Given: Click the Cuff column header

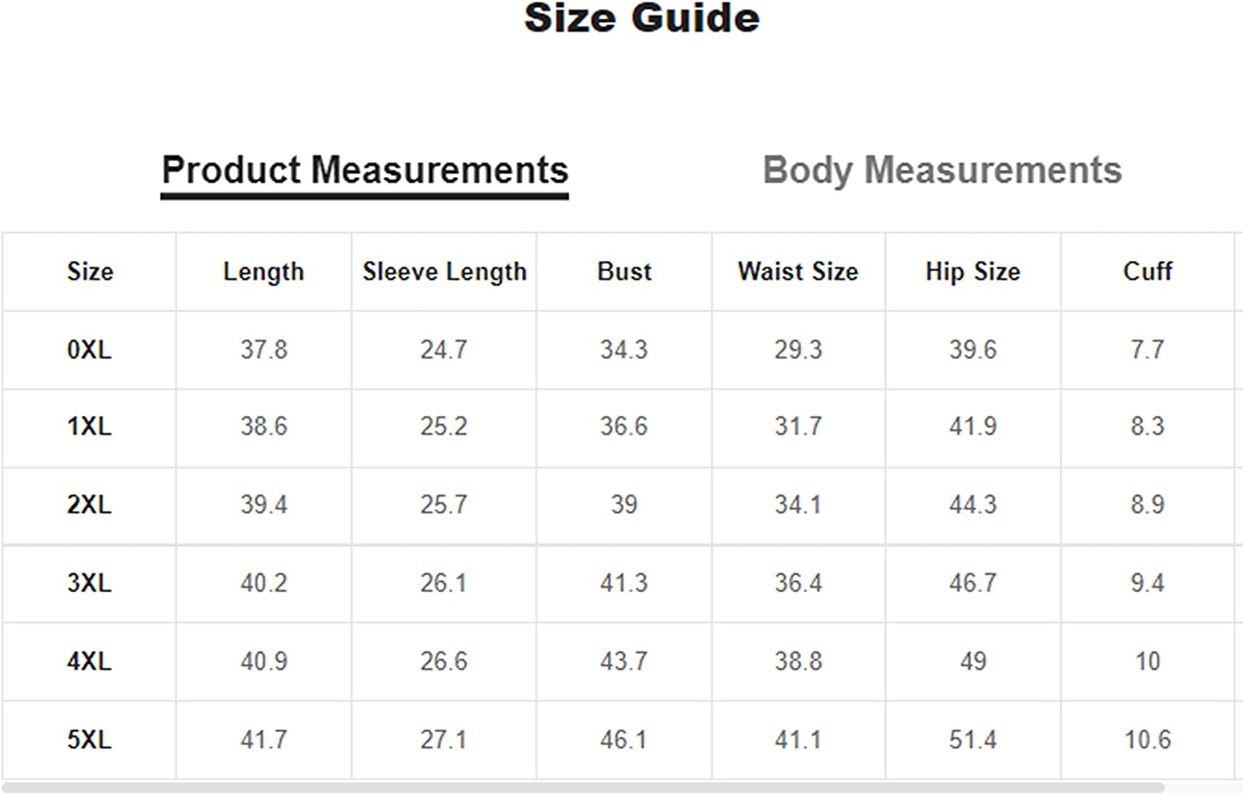Looking at the screenshot, I should tap(1147, 272).
